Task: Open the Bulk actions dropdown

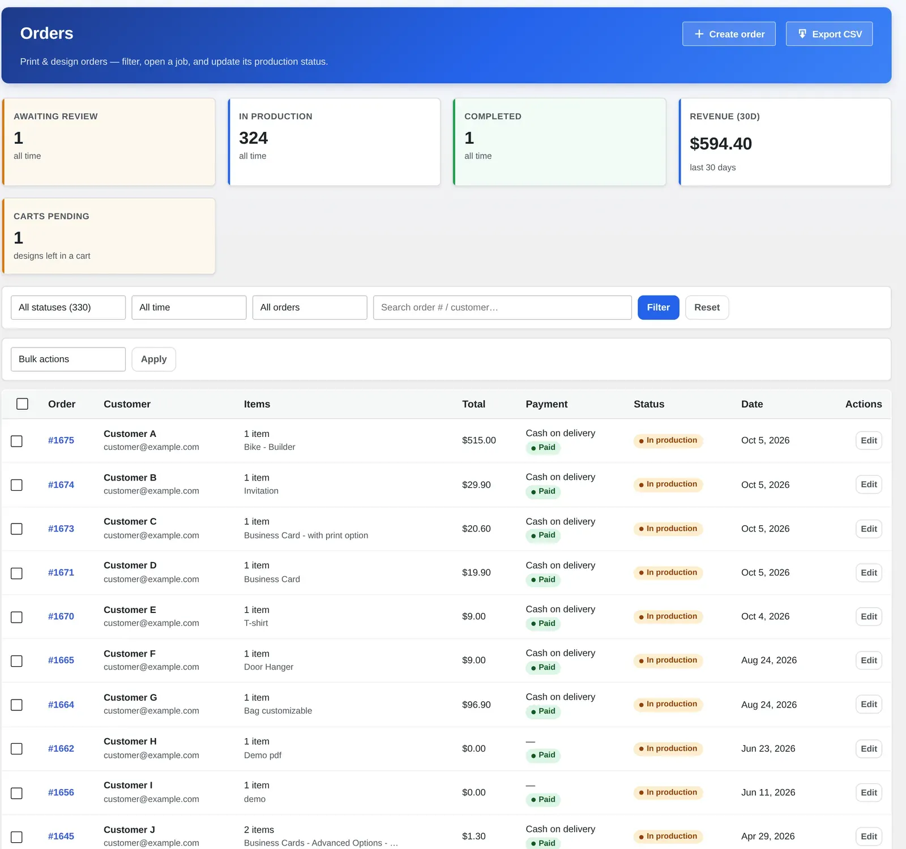Action: click(68, 359)
